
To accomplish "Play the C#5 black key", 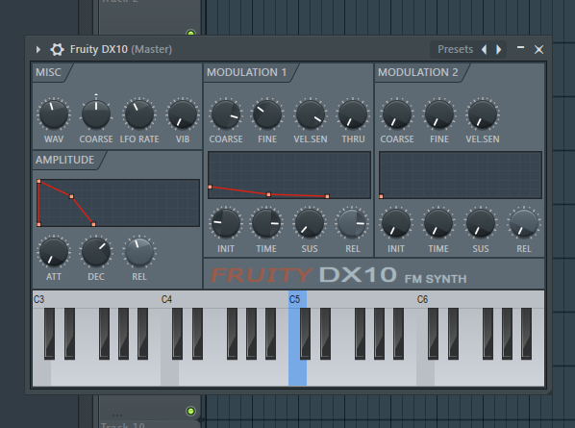I will (305, 333).
